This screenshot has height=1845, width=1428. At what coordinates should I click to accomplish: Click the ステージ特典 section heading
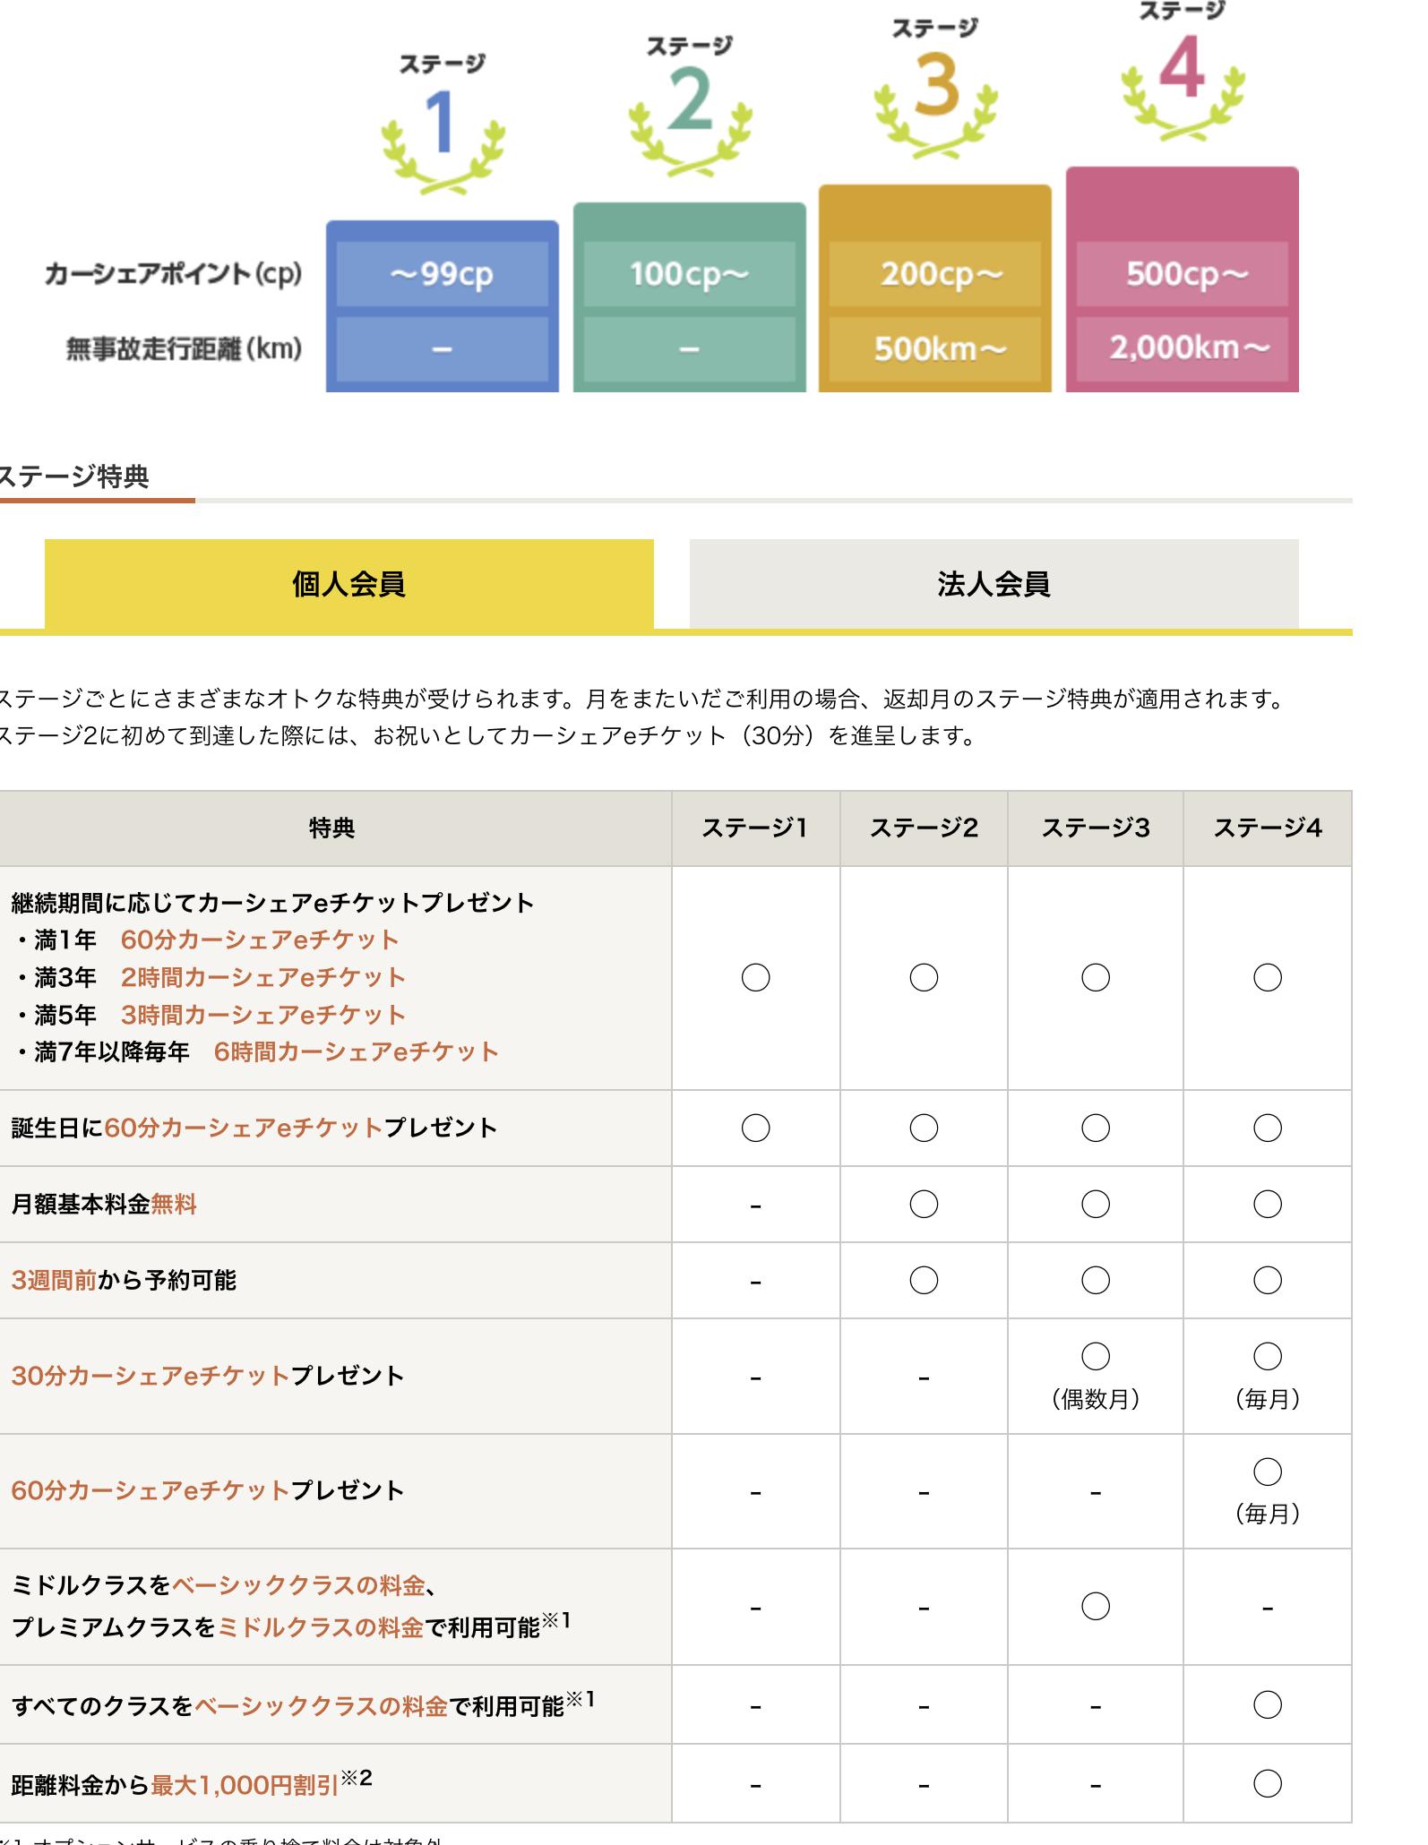click(x=74, y=476)
